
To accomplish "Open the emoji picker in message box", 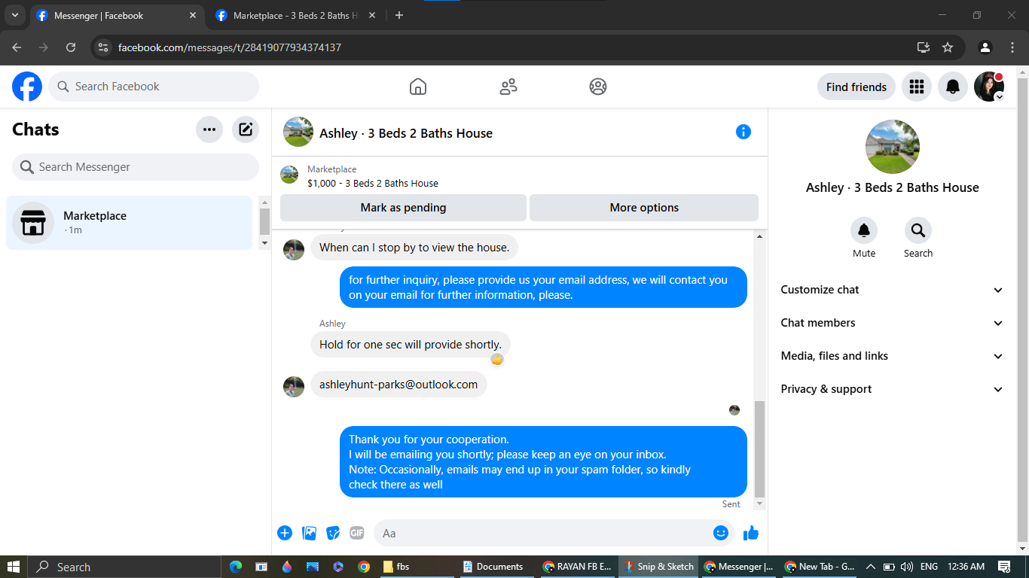I will [721, 533].
